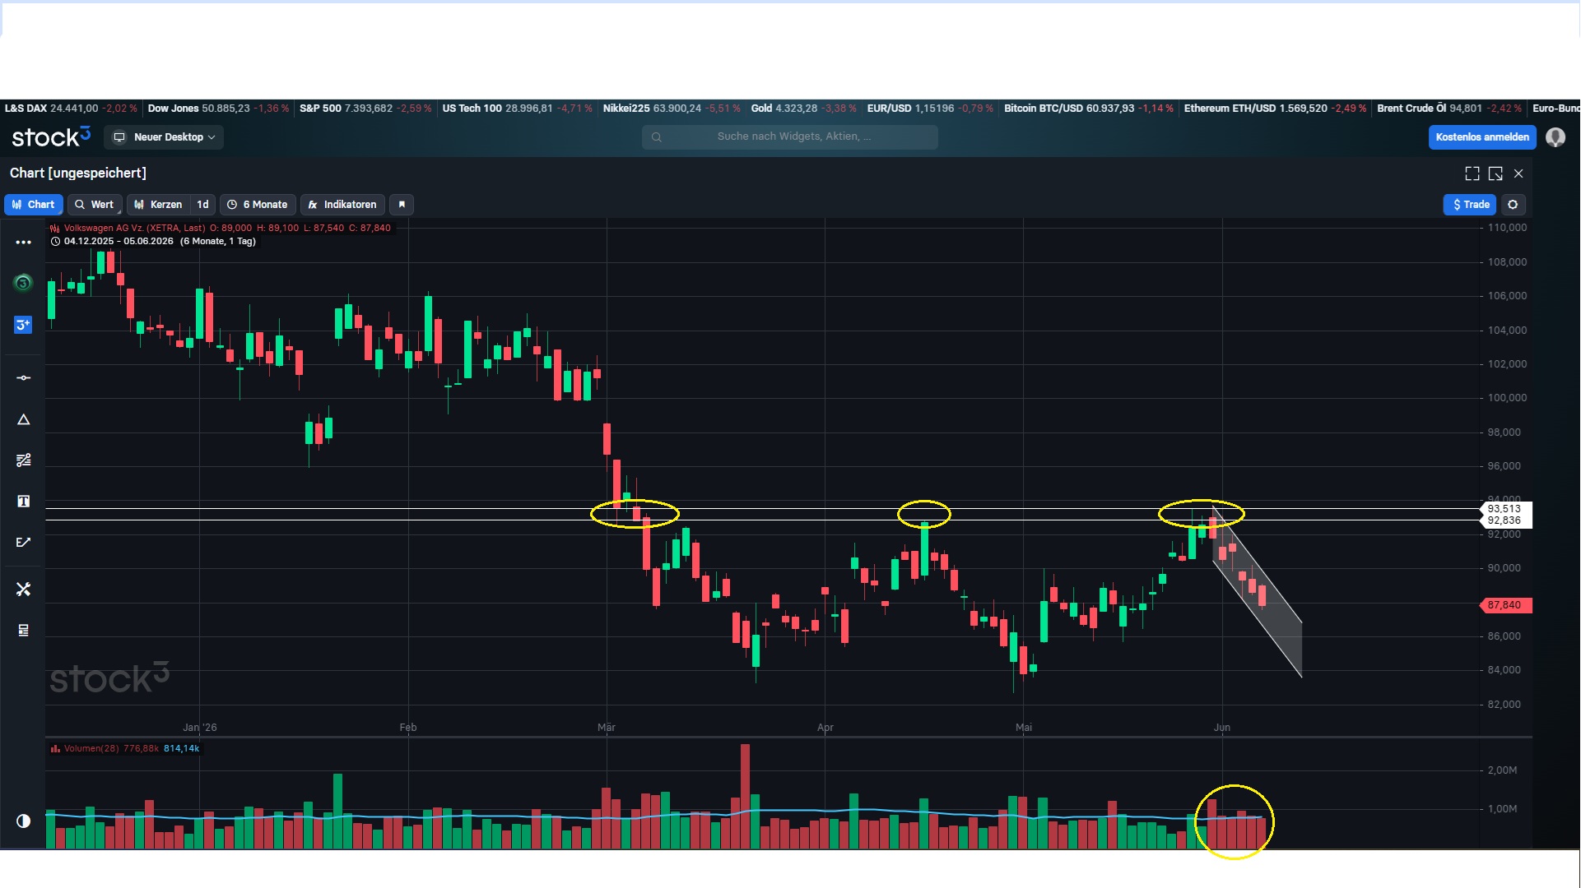The image size is (1581, 888).
Task: Pop out the chart widget window
Action: [1495, 173]
